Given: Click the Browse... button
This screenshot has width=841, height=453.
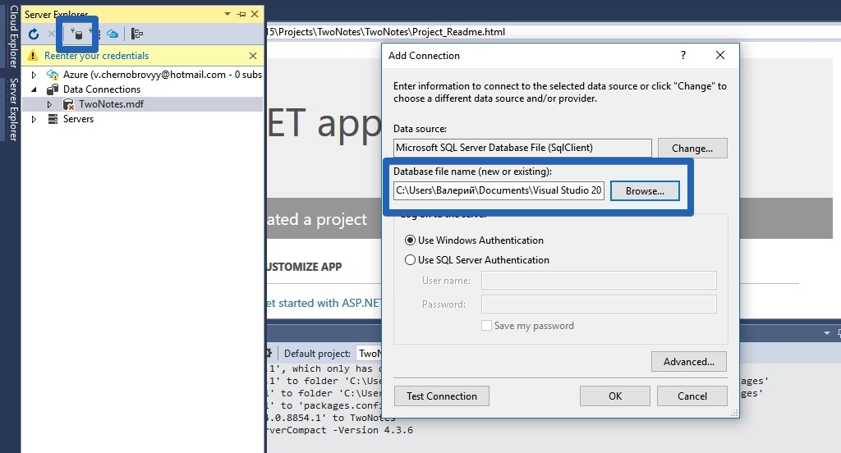Looking at the screenshot, I should click(x=645, y=191).
